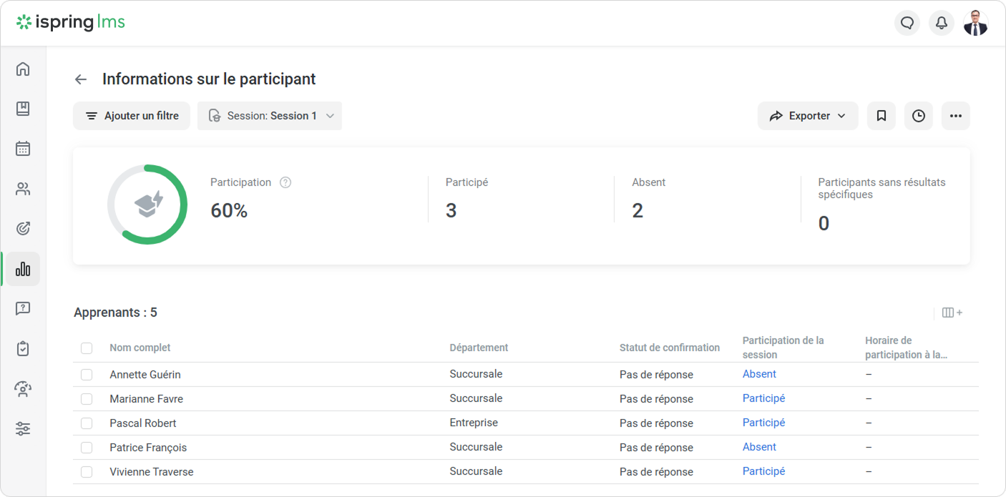Image resolution: width=1006 pixels, height=497 pixels.
Task: Click the Absent link for Patrice François
Action: point(759,447)
